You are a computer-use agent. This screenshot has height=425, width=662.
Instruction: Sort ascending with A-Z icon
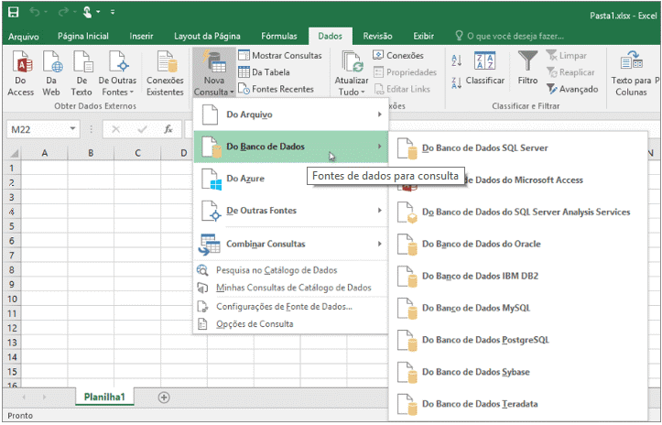tap(456, 60)
